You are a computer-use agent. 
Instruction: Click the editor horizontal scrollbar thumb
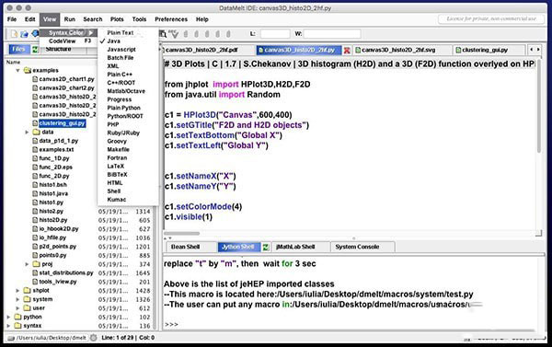click(181, 233)
